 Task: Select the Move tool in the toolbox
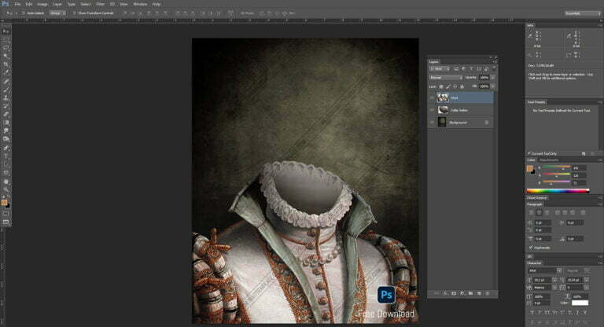point(6,30)
